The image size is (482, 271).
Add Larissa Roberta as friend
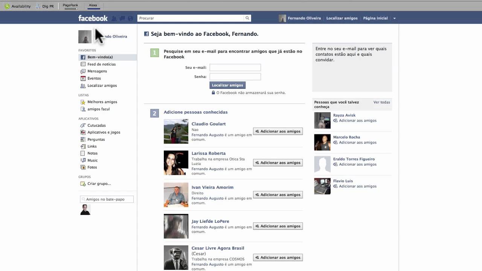tap(278, 163)
